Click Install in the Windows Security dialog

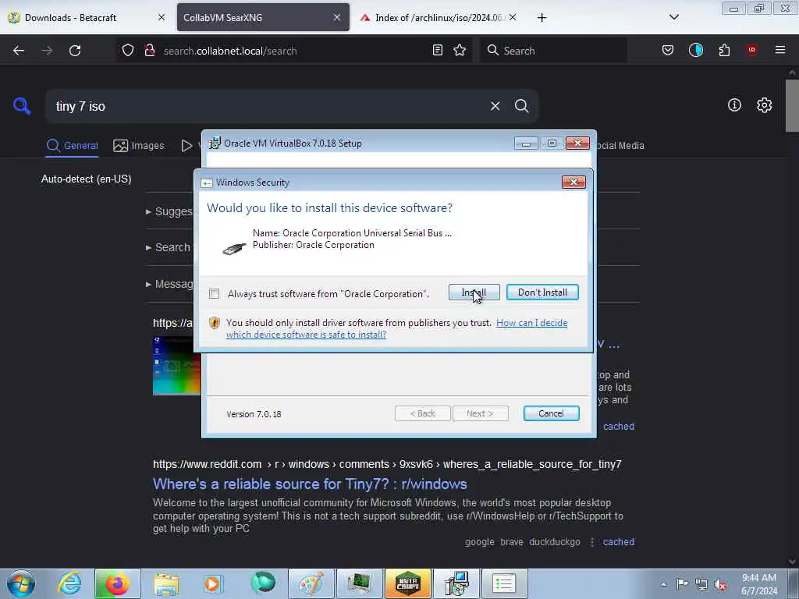point(474,292)
